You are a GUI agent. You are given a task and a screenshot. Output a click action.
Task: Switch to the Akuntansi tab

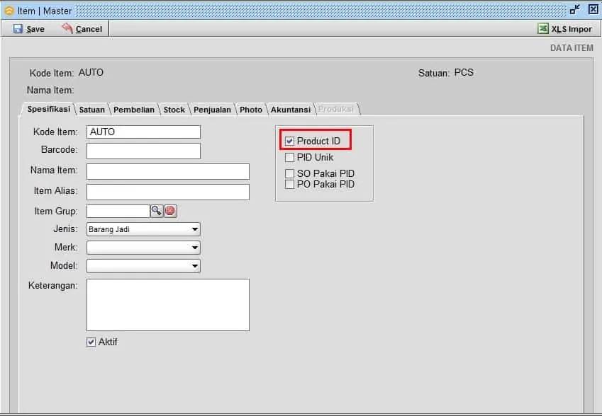point(291,110)
